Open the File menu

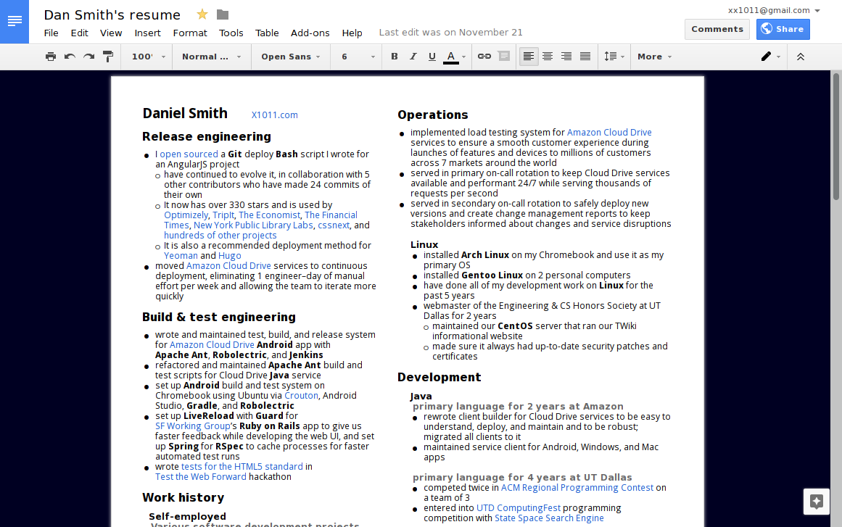51,33
